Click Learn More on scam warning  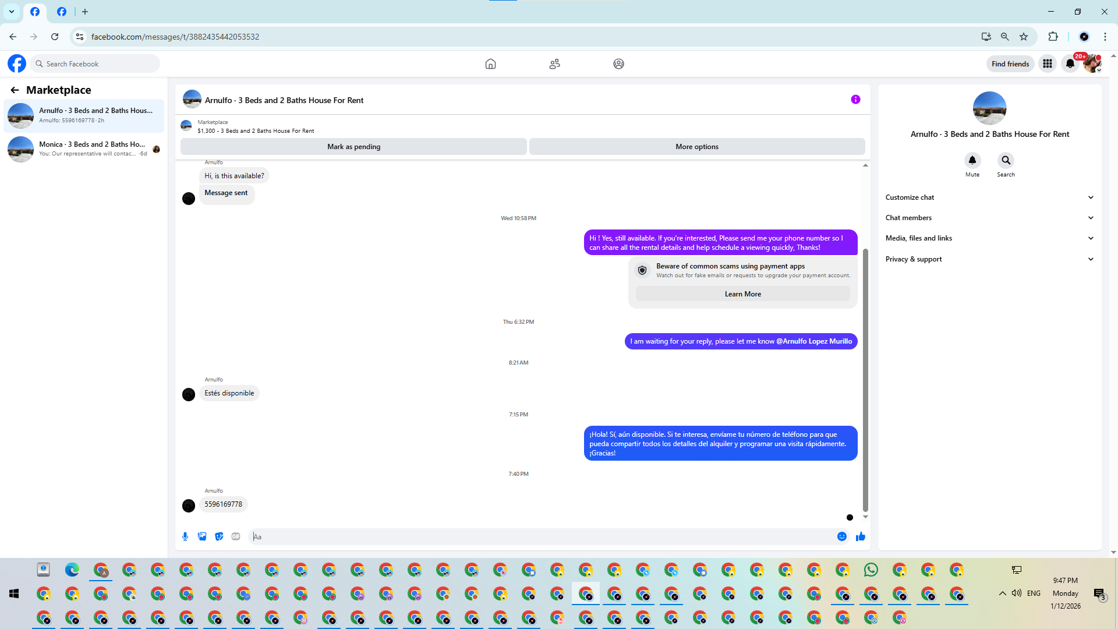742,294
